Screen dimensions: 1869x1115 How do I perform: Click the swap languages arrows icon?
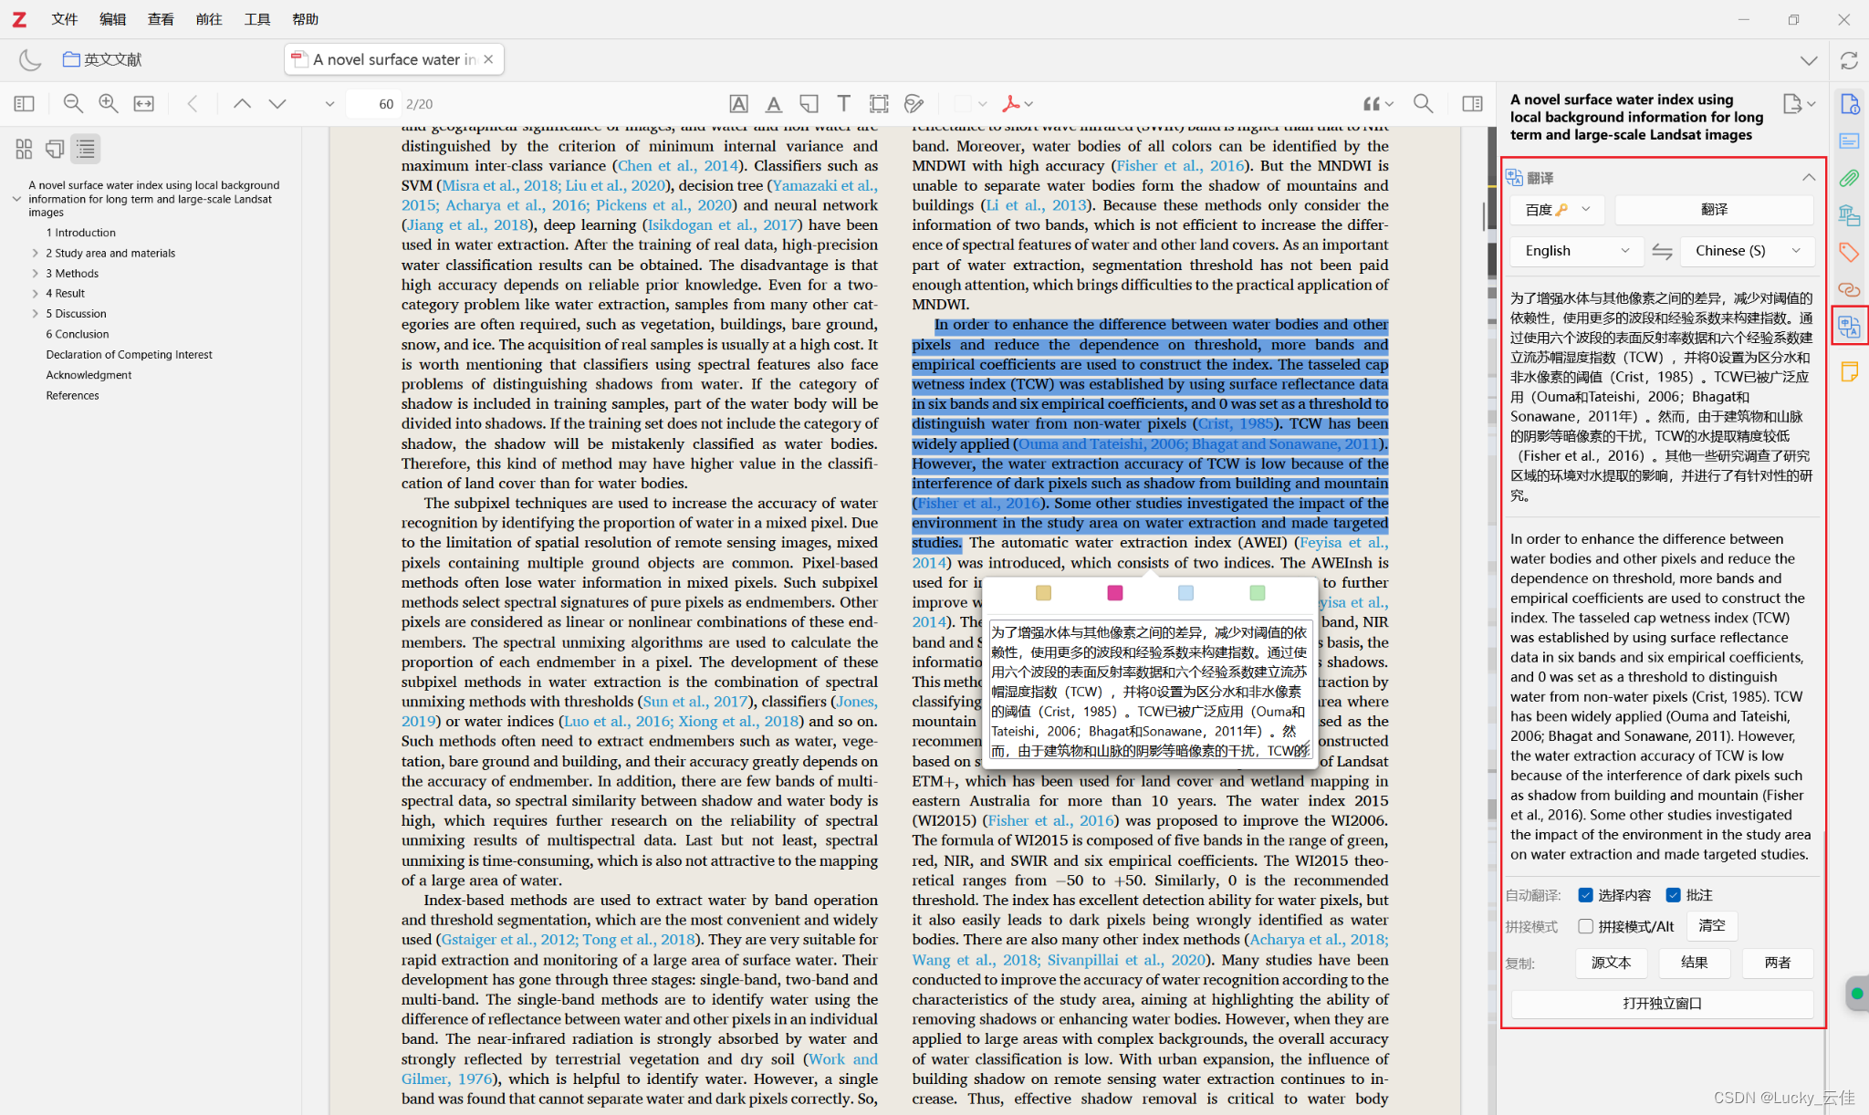coord(1662,252)
